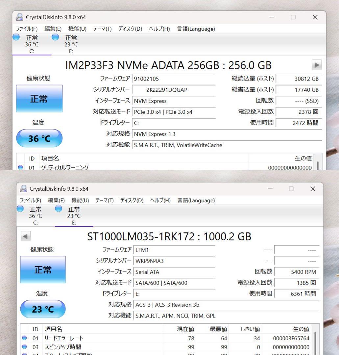Click E: blue status orb, top window
339x355 pixels.
(55, 37)
